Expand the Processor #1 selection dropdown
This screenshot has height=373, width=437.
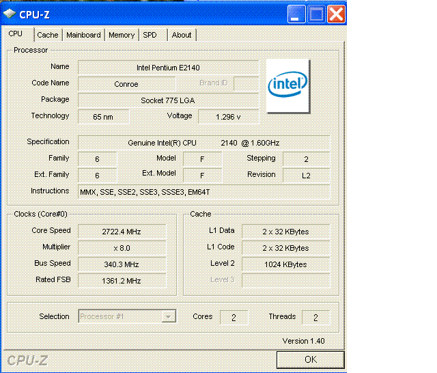coord(169,317)
